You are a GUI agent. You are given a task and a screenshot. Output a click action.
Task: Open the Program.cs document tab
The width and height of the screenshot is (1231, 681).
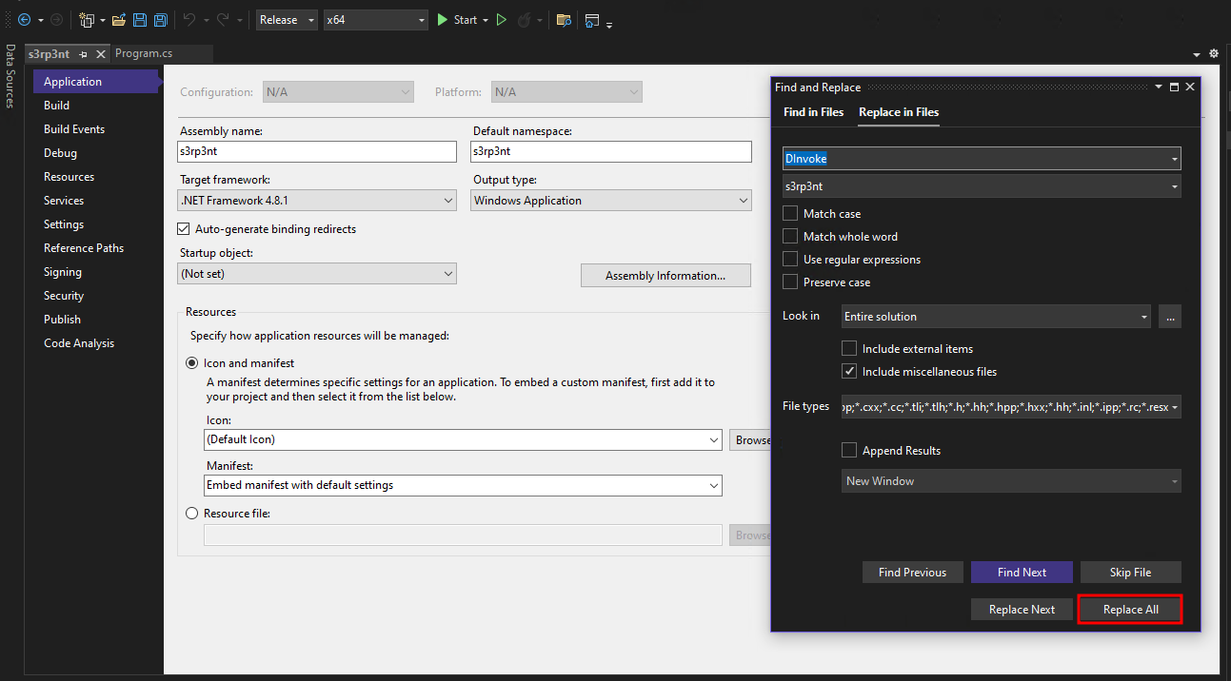[x=144, y=54]
